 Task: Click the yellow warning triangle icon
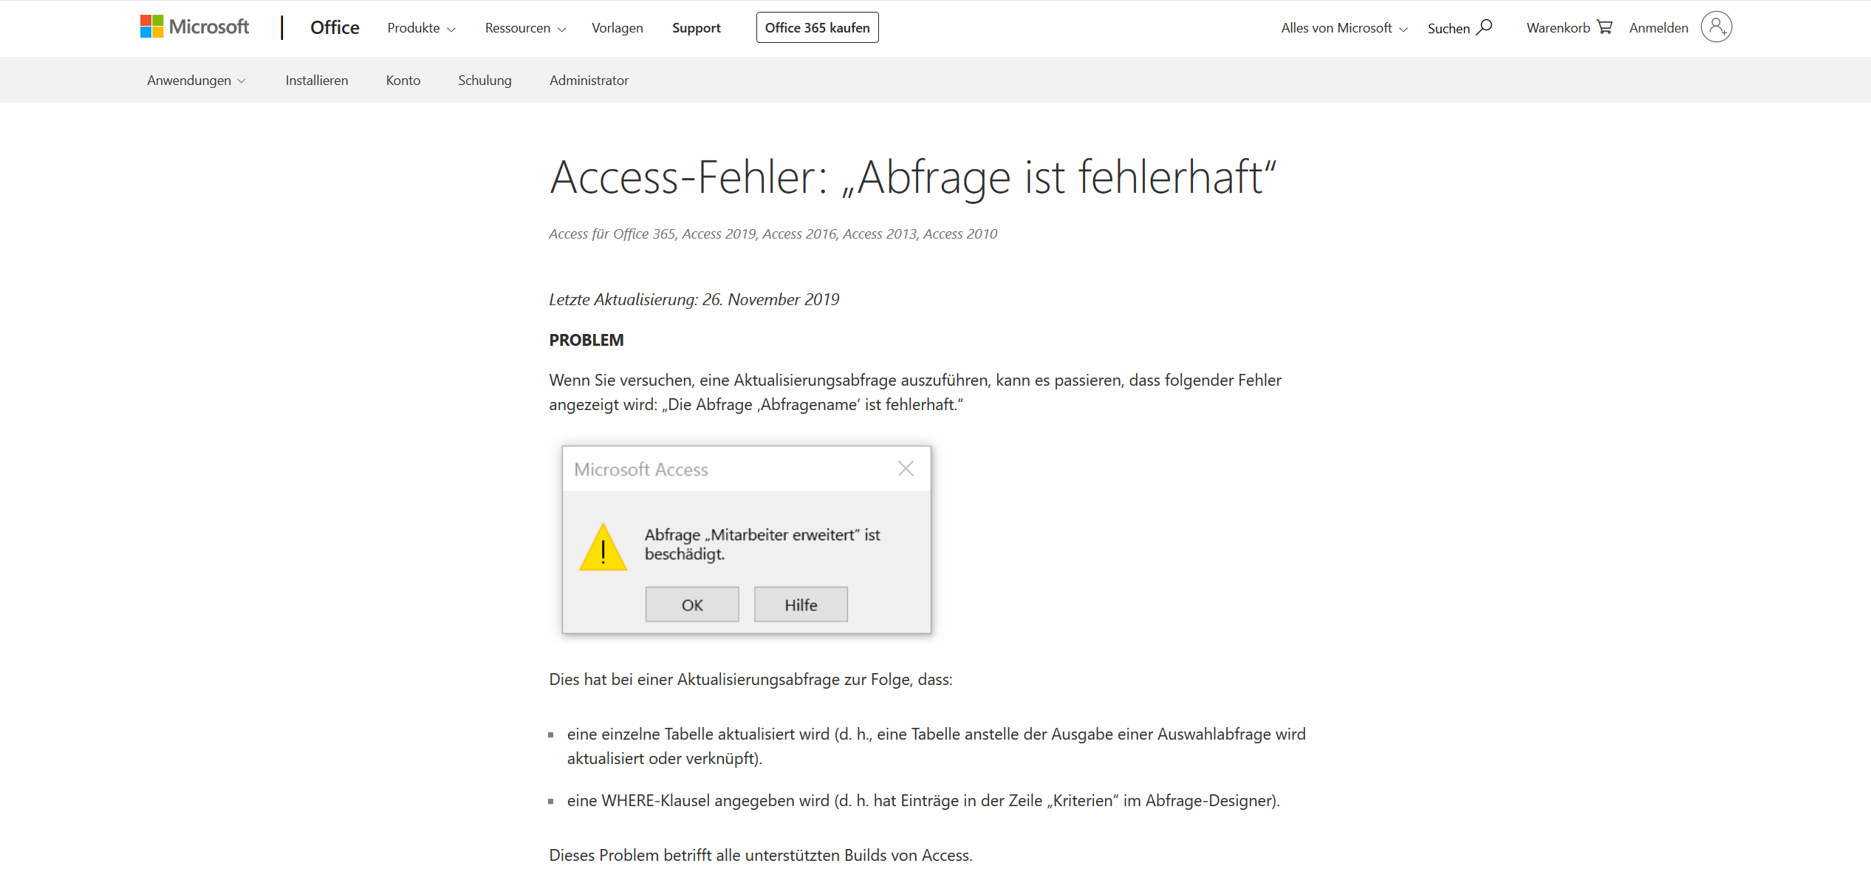(603, 547)
